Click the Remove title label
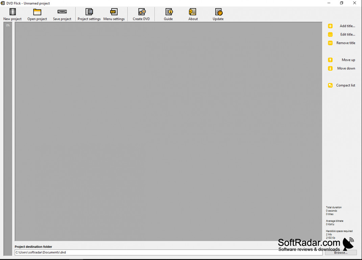This screenshot has height=260, width=362. click(x=346, y=43)
